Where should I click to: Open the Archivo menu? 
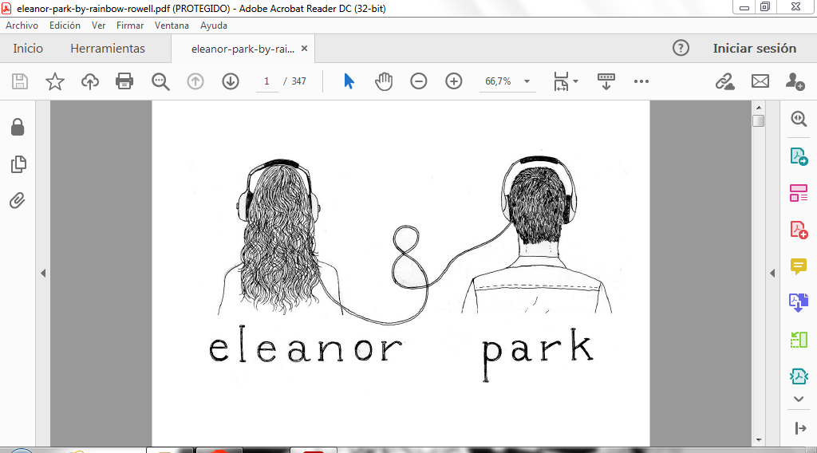[x=22, y=25]
